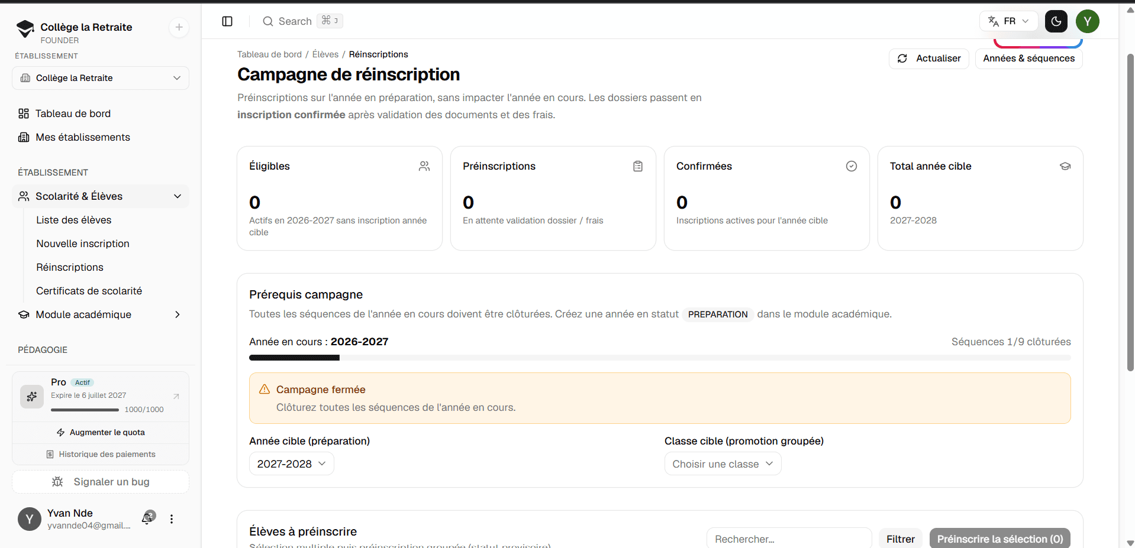Open Années & séquences button
Viewport: 1135px width, 548px height.
pyautogui.click(x=1029, y=59)
